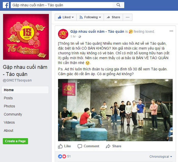Open the page's three-dot more menu
The height and width of the screenshot is (162, 178).
127,17
